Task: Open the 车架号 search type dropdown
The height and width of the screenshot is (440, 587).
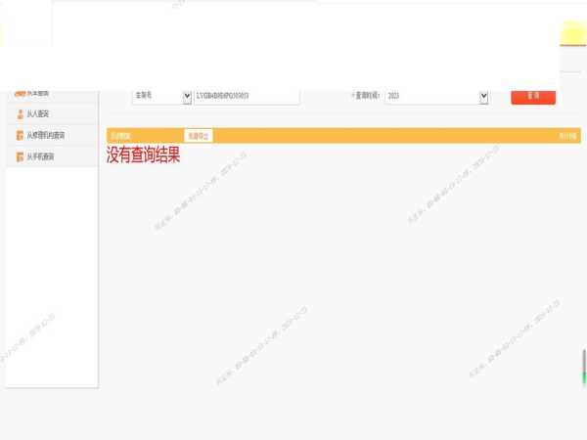Action: (x=187, y=97)
